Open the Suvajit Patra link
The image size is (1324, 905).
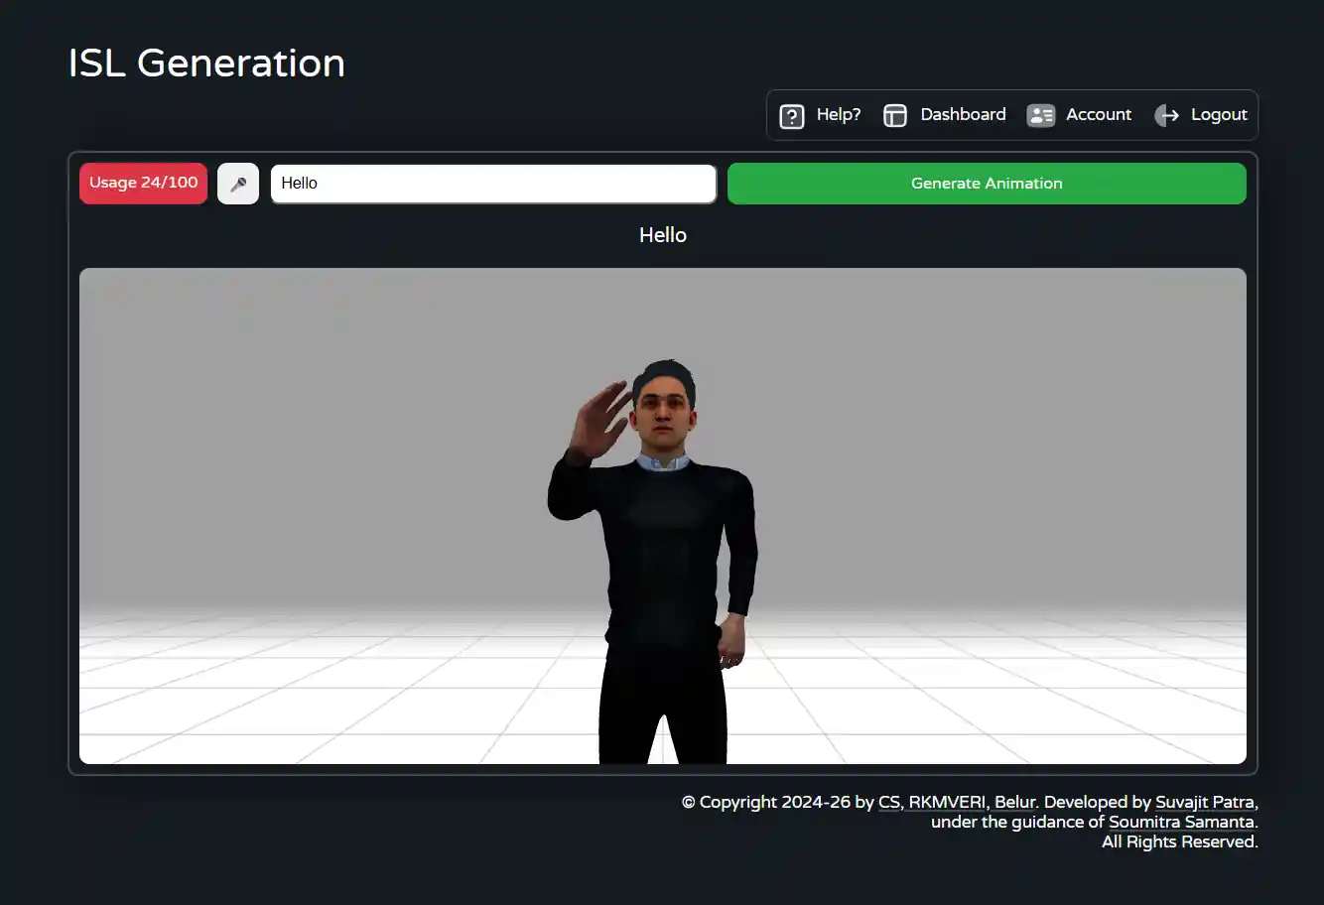pyautogui.click(x=1205, y=802)
